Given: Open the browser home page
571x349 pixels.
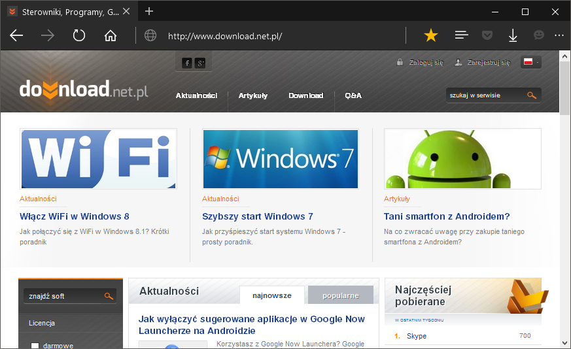Looking at the screenshot, I should point(111,36).
